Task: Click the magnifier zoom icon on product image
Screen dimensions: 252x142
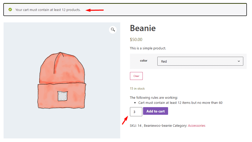Action: (x=113, y=30)
